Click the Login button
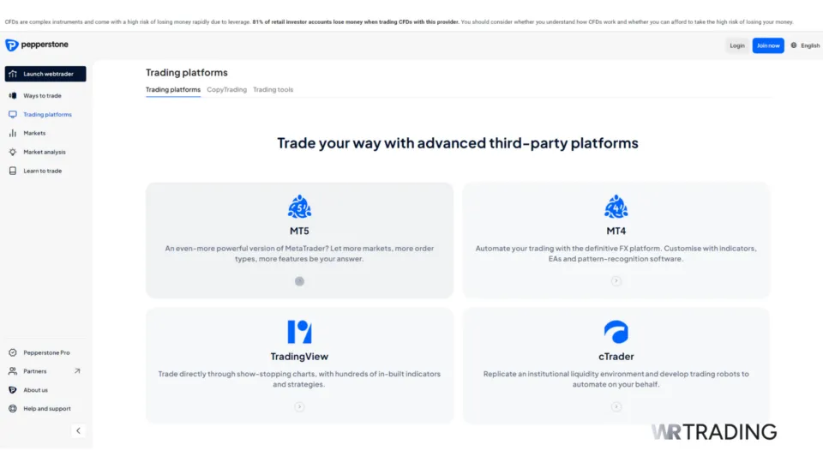The width and height of the screenshot is (823, 463). (x=737, y=45)
